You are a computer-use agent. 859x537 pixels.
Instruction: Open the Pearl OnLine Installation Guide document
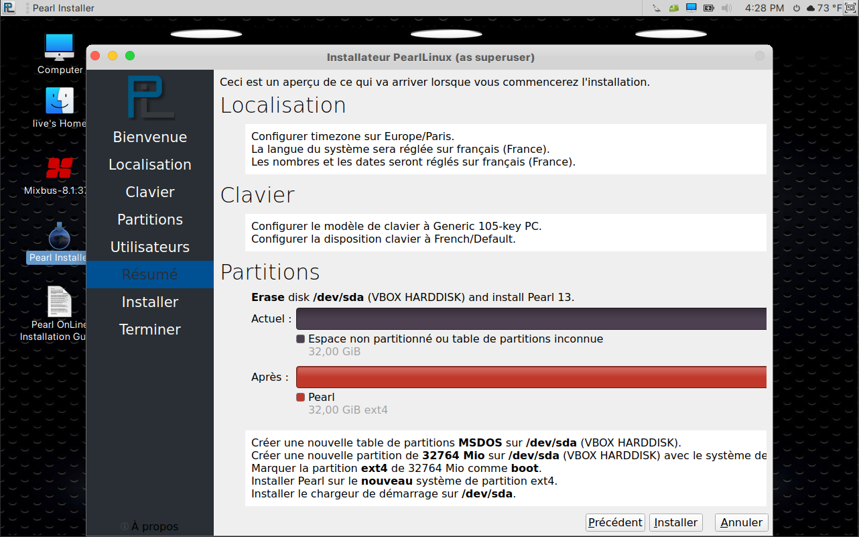tap(59, 302)
